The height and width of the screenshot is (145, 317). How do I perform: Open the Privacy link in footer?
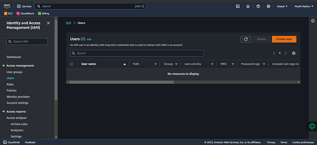coord(271,142)
